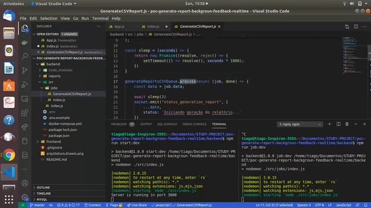Click Ln 17, Col 32 in status bar
Viewport: 371px width, 208px height.
[x=274, y=205]
